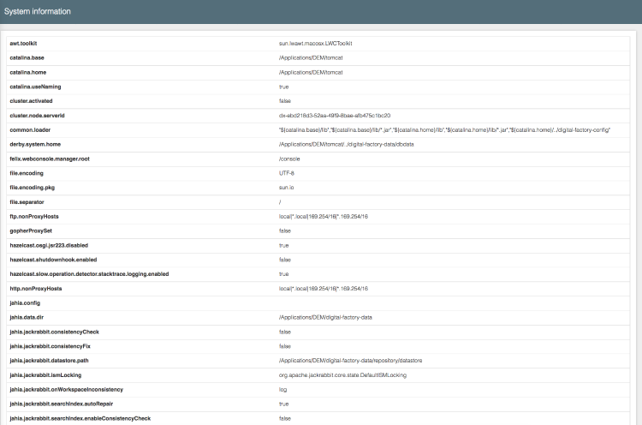642x425 pixels.
Task: Select the cluster.activated property name
Action: pyautogui.click(x=31, y=101)
